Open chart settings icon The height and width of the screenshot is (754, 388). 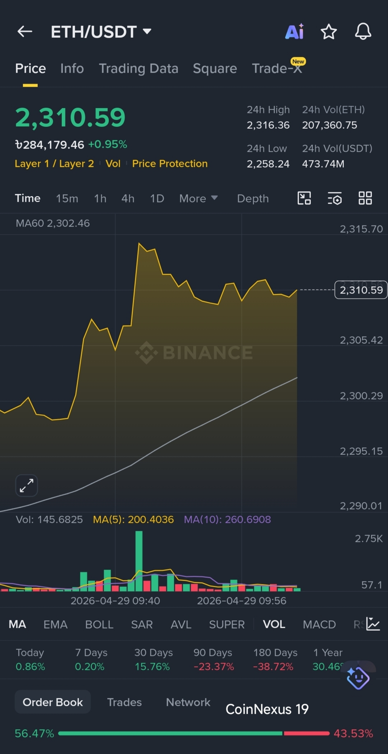pos(334,198)
